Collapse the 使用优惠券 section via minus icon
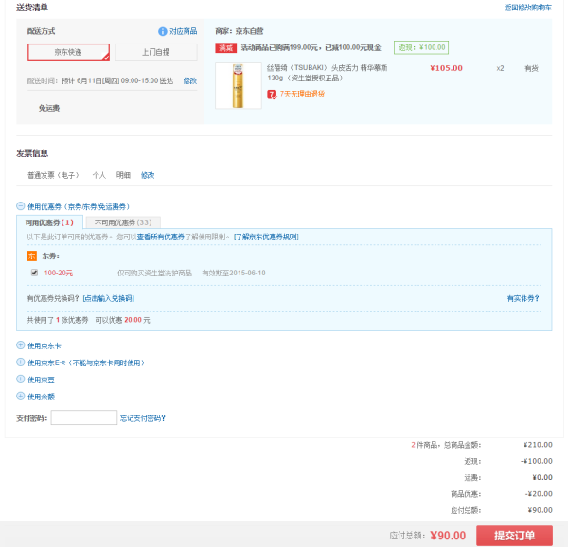The height and width of the screenshot is (547, 568). pyautogui.click(x=20, y=206)
